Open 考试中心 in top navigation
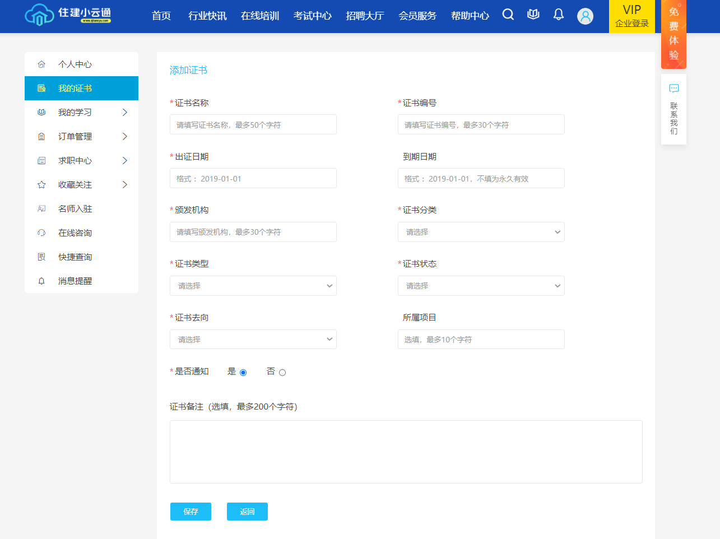Image resolution: width=720 pixels, height=539 pixels. tap(312, 16)
